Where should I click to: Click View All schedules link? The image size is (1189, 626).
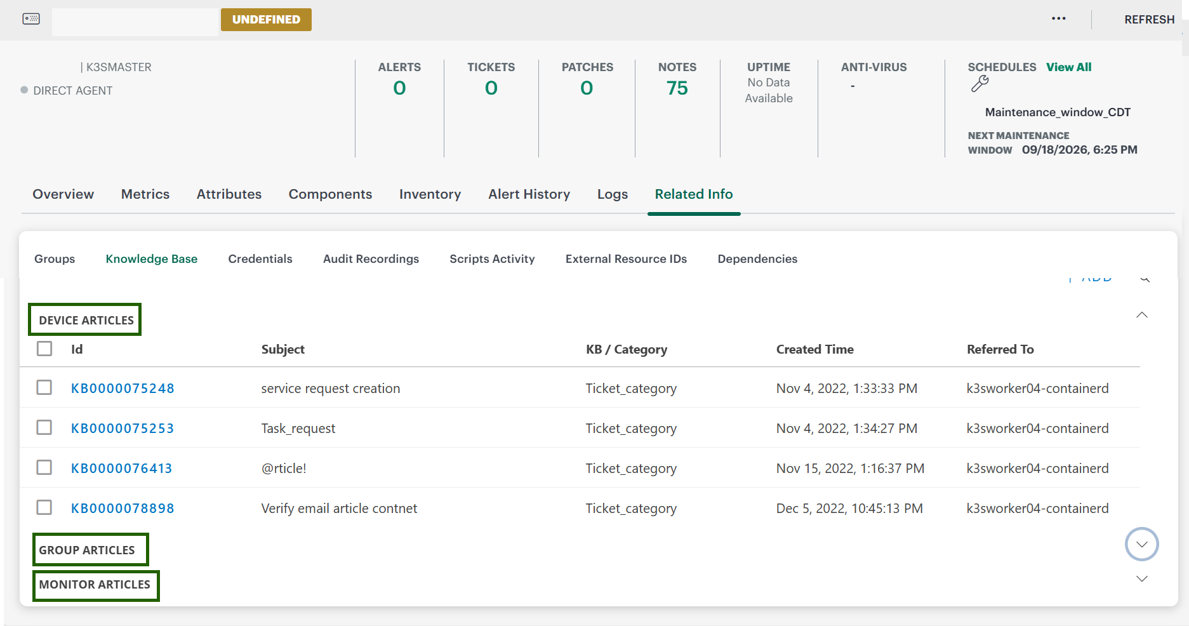(1068, 67)
